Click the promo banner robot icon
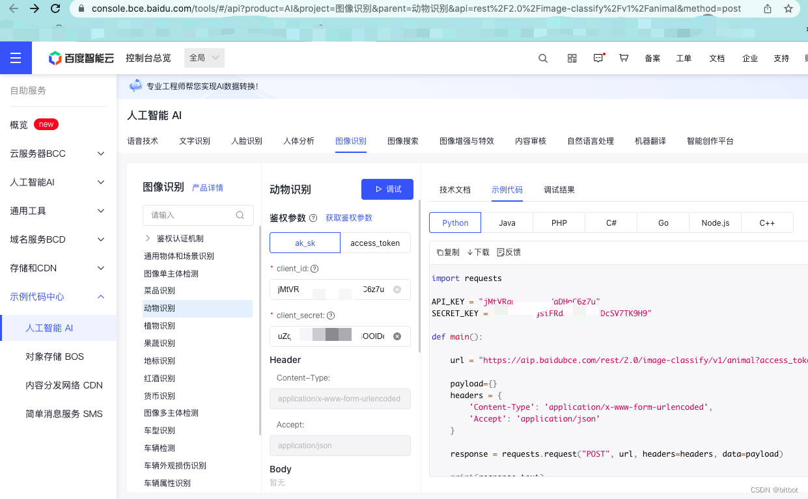The image size is (808, 499). 135,85
